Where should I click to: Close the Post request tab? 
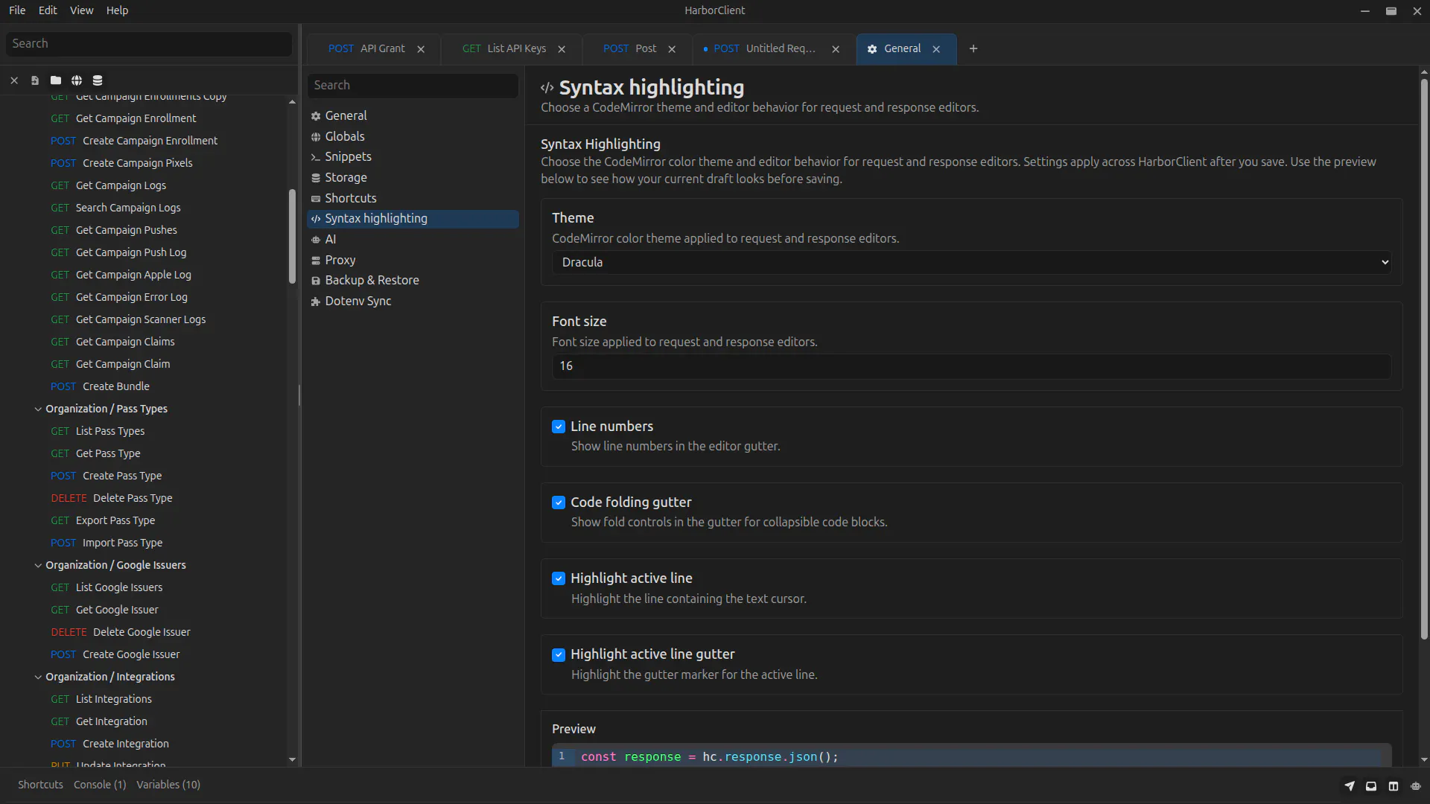pyautogui.click(x=672, y=49)
